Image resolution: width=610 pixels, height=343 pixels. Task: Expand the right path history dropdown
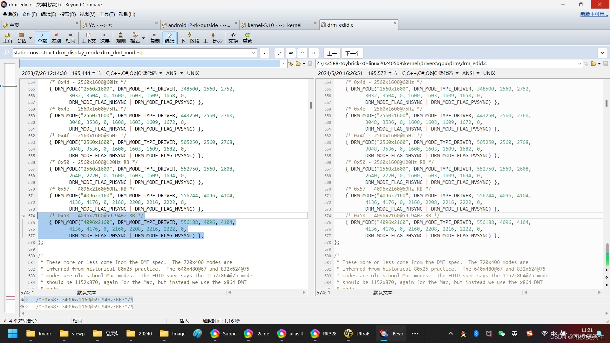pyautogui.click(x=579, y=64)
